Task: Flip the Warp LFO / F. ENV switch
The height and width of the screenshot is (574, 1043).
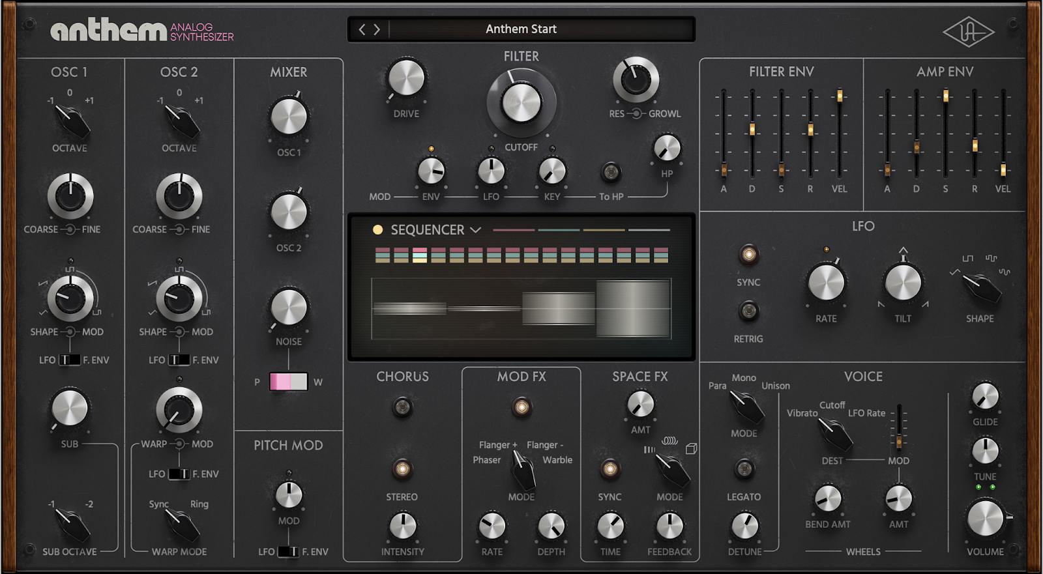Action: pos(179,474)
